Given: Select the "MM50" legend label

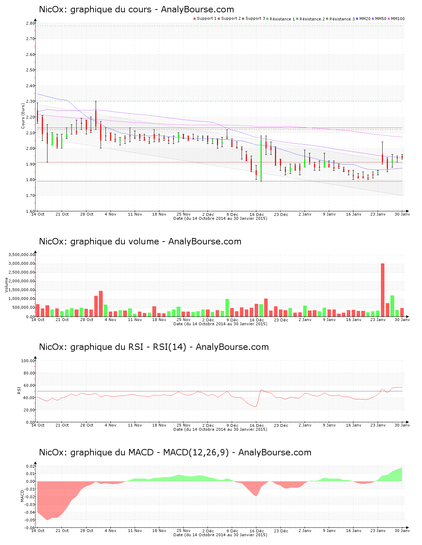Looking at the screenshot, I should click(x=381, y=19).
